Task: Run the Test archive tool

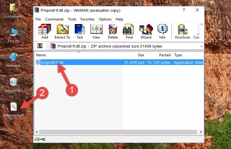Action: coord(80,31)
